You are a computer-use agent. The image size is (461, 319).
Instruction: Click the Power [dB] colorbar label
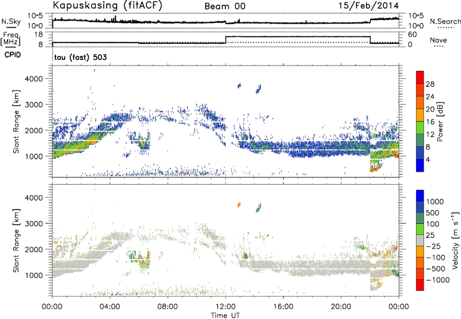click(x=440, y=121)
